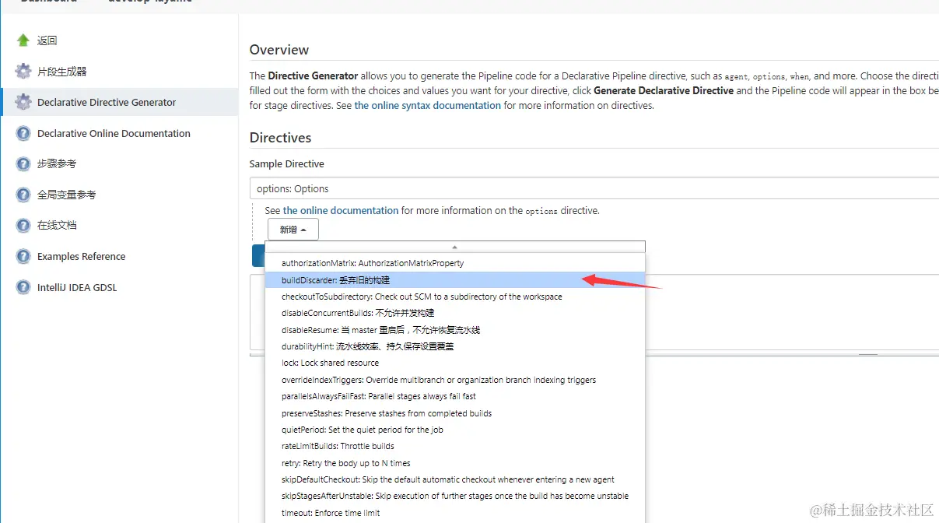The image size is (939, 523).
Task: Open the Sample Directive options dropdown
Action: 594,188
